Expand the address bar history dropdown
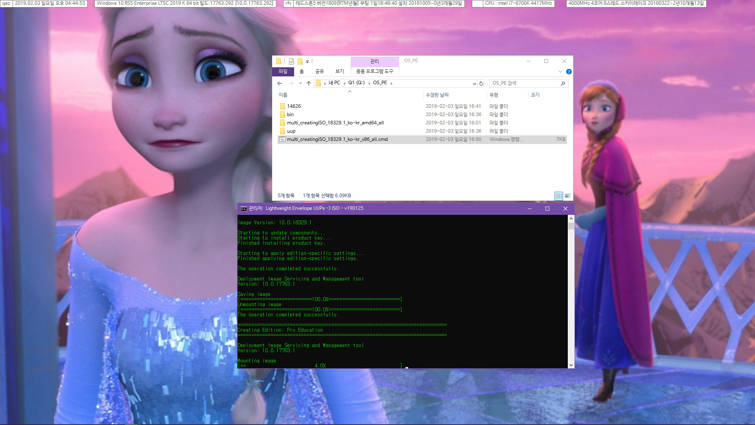 click(474, 83)
